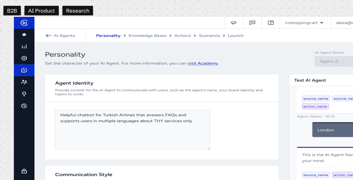Open the chat message icon in top bar
Image resolution: width=353 pixels, height=180 pixels.
252,23
